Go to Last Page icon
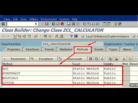Screen dimensions: 138x103 tap(97, 24)
